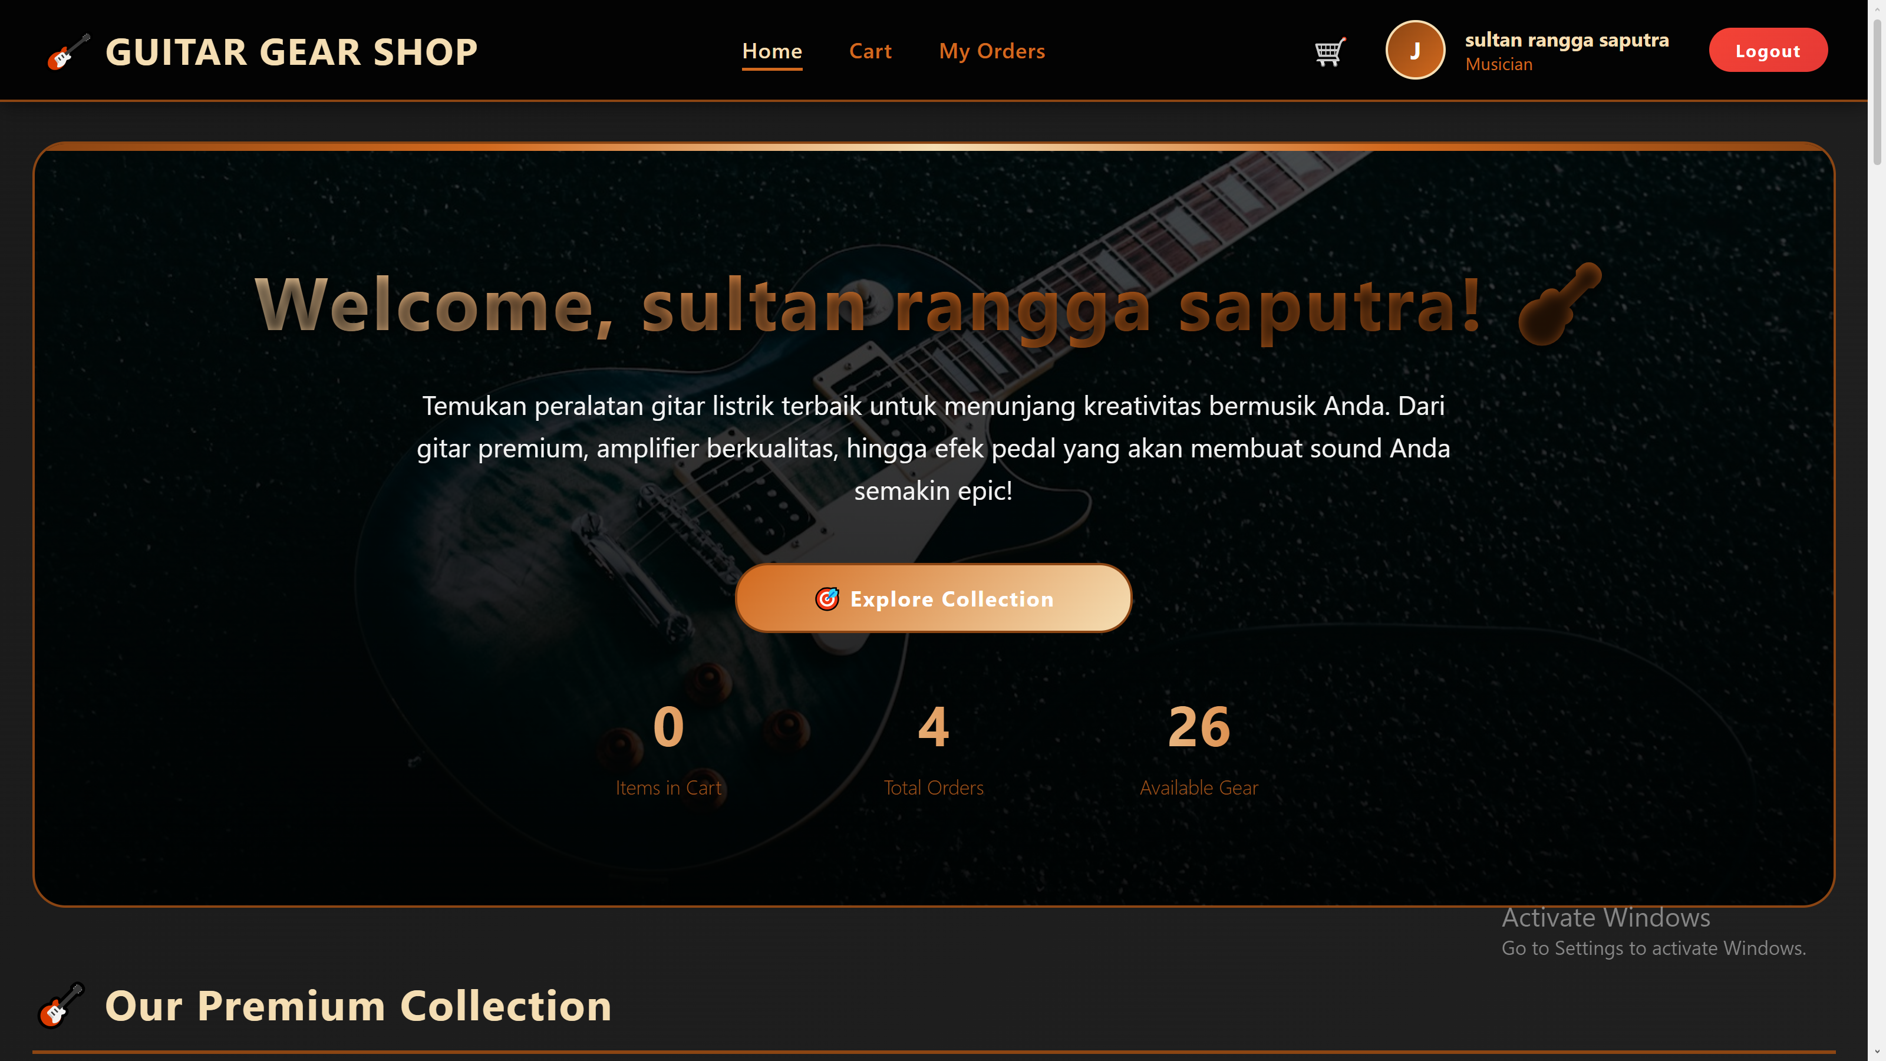Click the Explore Collection button
This screenshot has height=1061, width=1886.
click(x=933, y=598)
